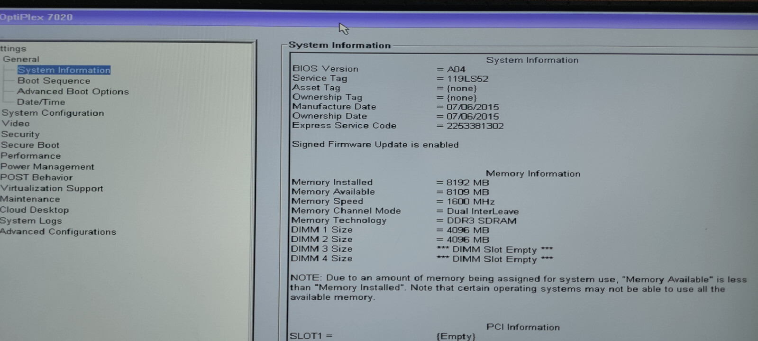The image size is (758, 341).
Task: Select System Information in the settings tree
Action: click(x=64, y=70)
